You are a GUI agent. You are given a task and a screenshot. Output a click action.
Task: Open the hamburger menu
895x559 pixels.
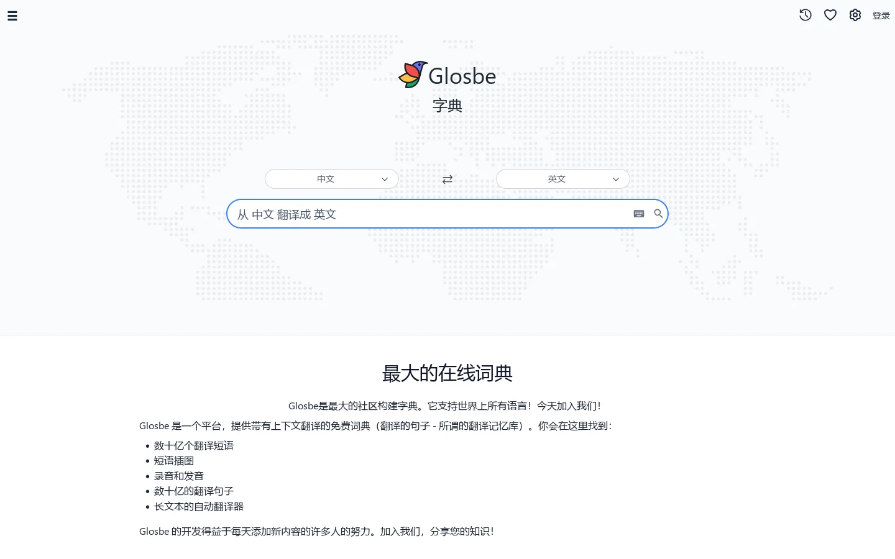[x=12, y=16]
